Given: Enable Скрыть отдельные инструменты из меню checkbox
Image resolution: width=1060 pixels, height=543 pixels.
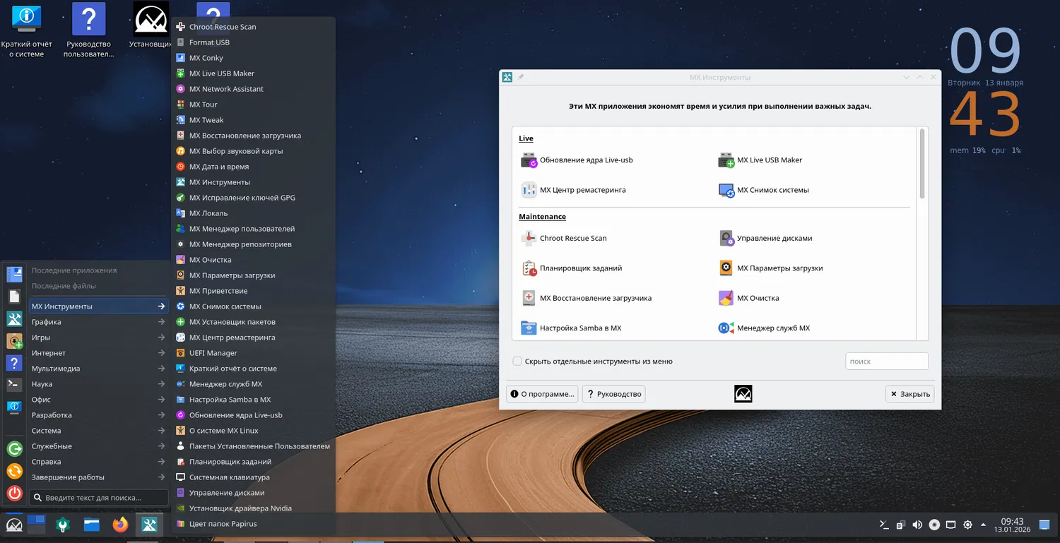Looking at the screenshot, I should click(x=517, y=362).
